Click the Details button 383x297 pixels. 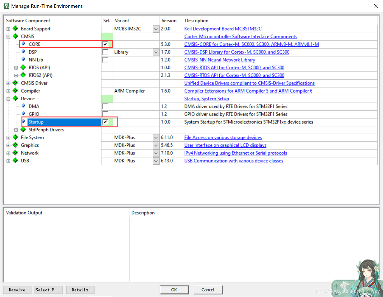80,290
